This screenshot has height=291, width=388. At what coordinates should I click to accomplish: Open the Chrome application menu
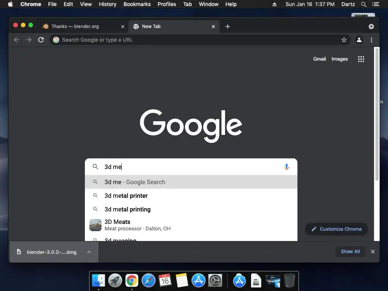pyautogui.click(x=31, y=4)
